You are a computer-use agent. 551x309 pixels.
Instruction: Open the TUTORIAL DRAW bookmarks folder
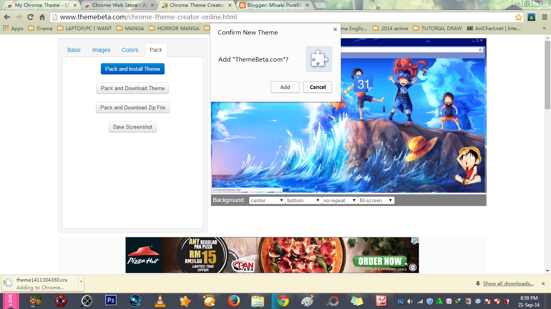[438, 29]
